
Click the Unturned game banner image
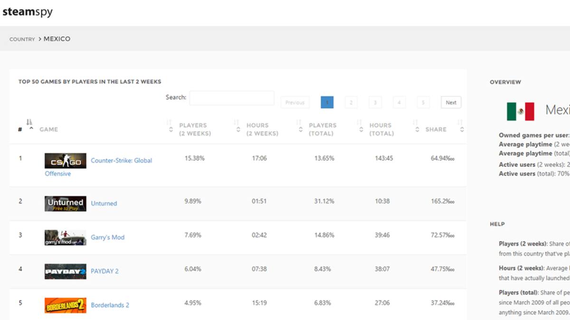pos(66,203)
